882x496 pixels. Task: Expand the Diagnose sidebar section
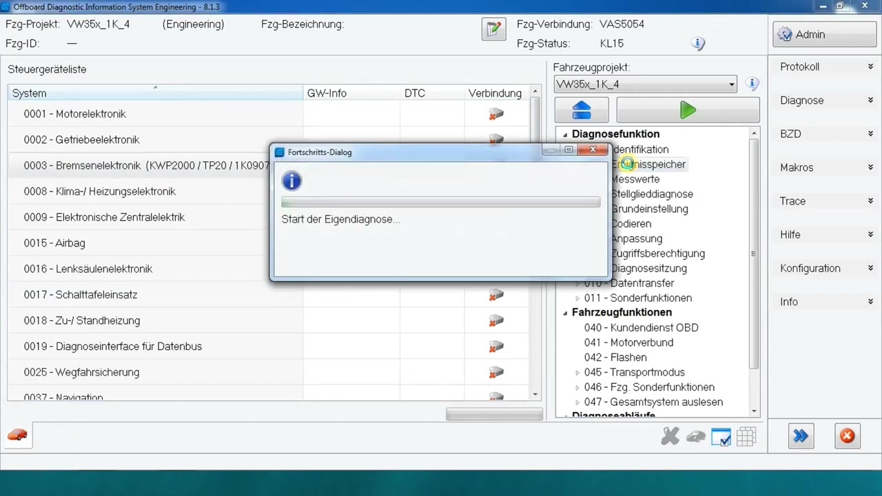tap(825, 101)
